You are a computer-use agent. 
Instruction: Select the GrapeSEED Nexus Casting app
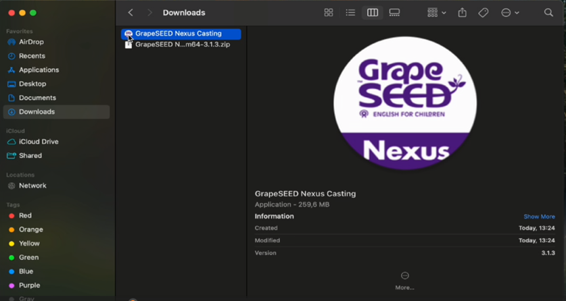(x=181, y=34)
